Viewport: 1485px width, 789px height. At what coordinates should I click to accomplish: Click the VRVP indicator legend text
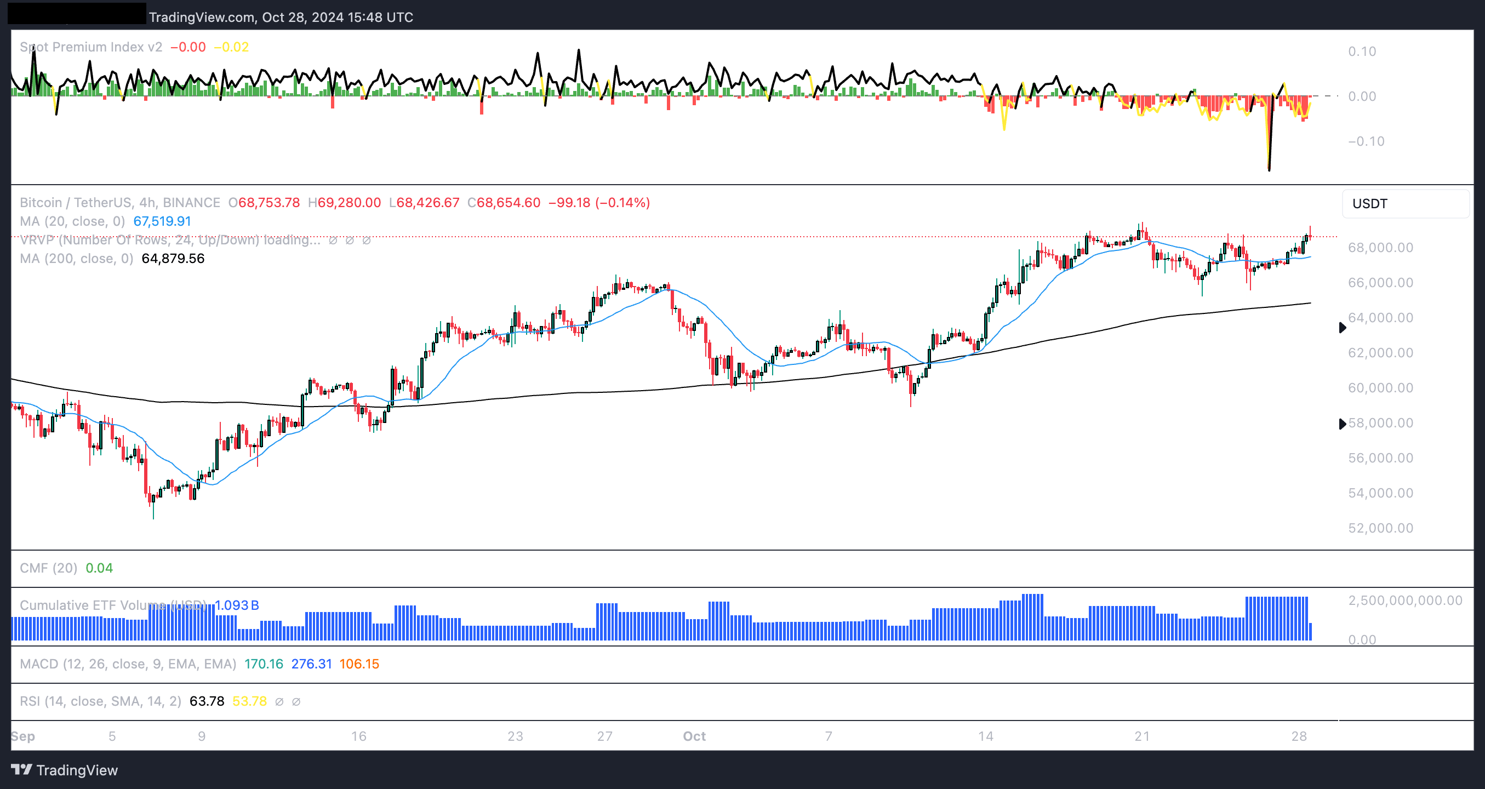(169, 241)
